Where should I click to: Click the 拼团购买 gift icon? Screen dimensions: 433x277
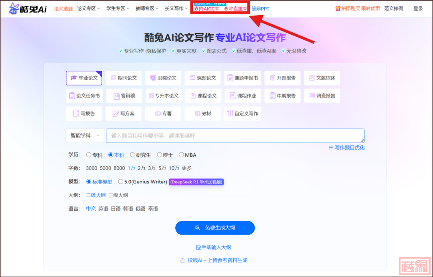pyautogui.click(x=338, y=8)
